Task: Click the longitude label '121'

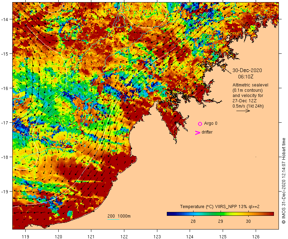Action: (91, 237)
